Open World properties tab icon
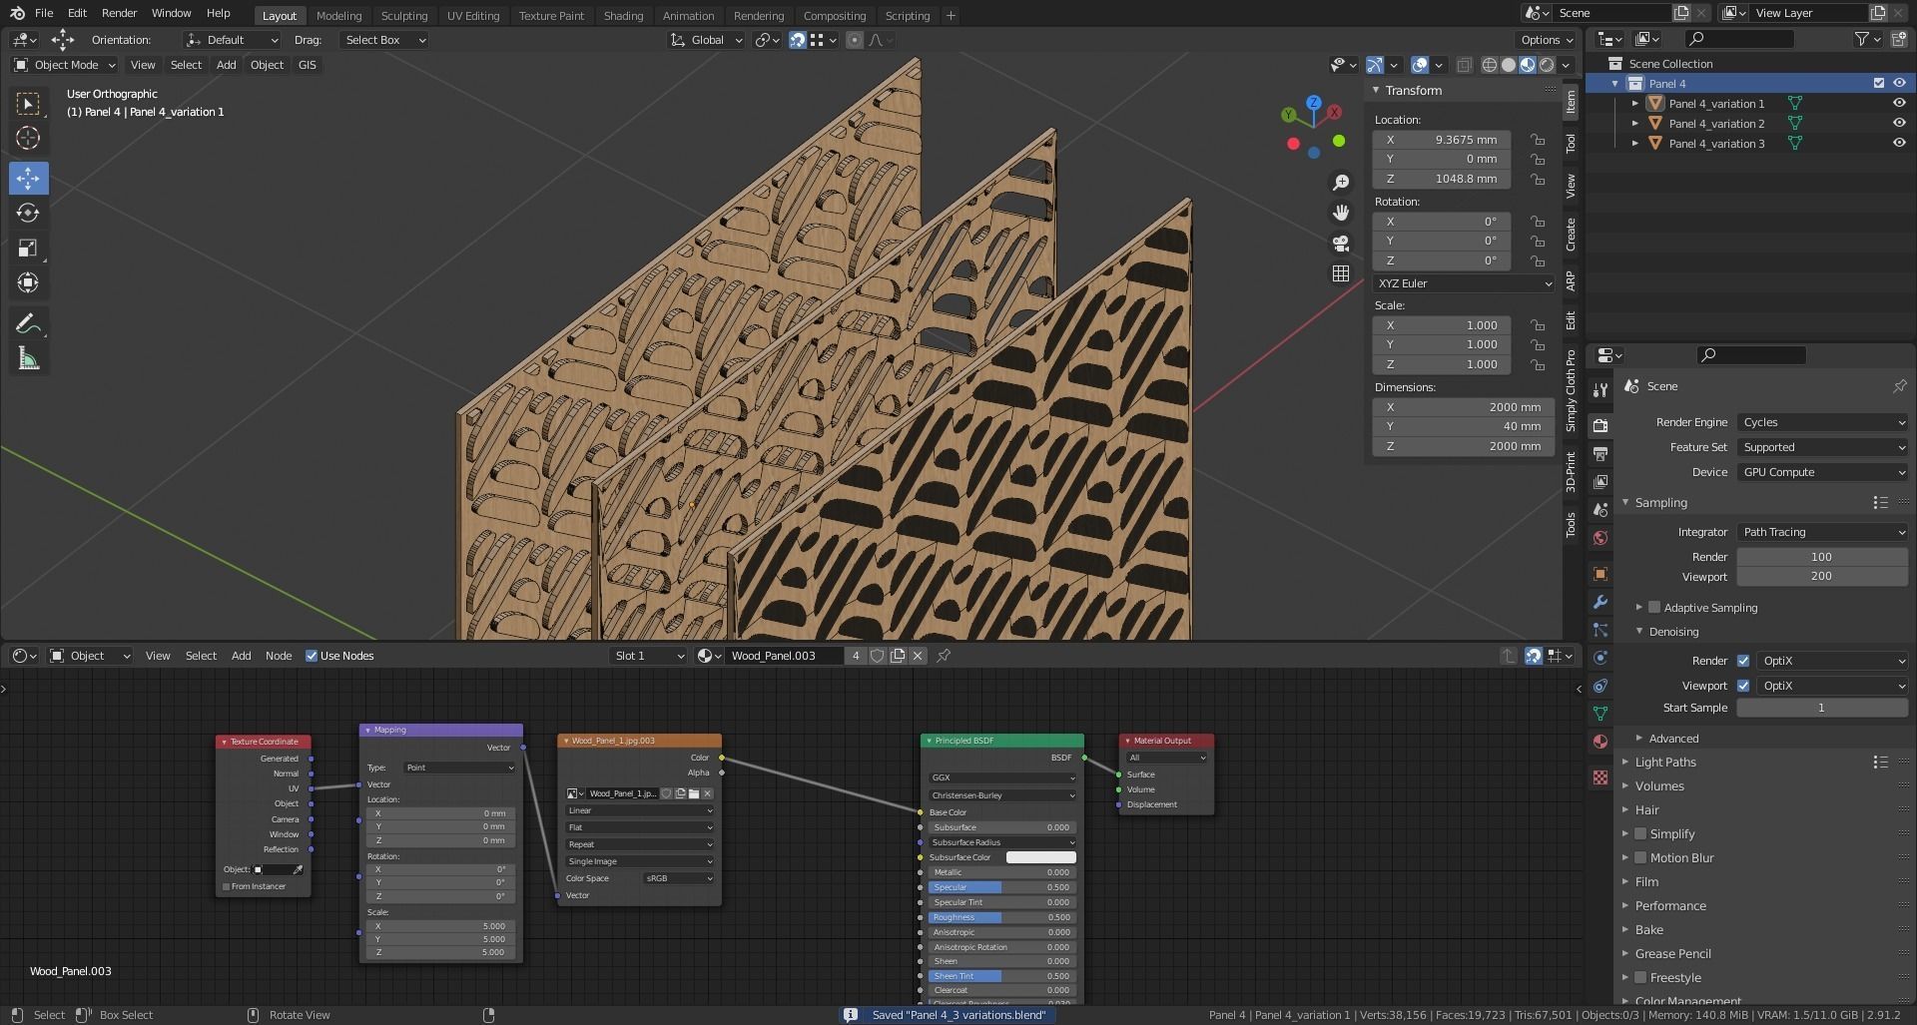The width and height of the screenshot is (1917, 1025). point(1600,538)
